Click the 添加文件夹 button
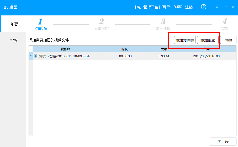The height and width of the screenshot is (147, 238). (x=185, y=40)
